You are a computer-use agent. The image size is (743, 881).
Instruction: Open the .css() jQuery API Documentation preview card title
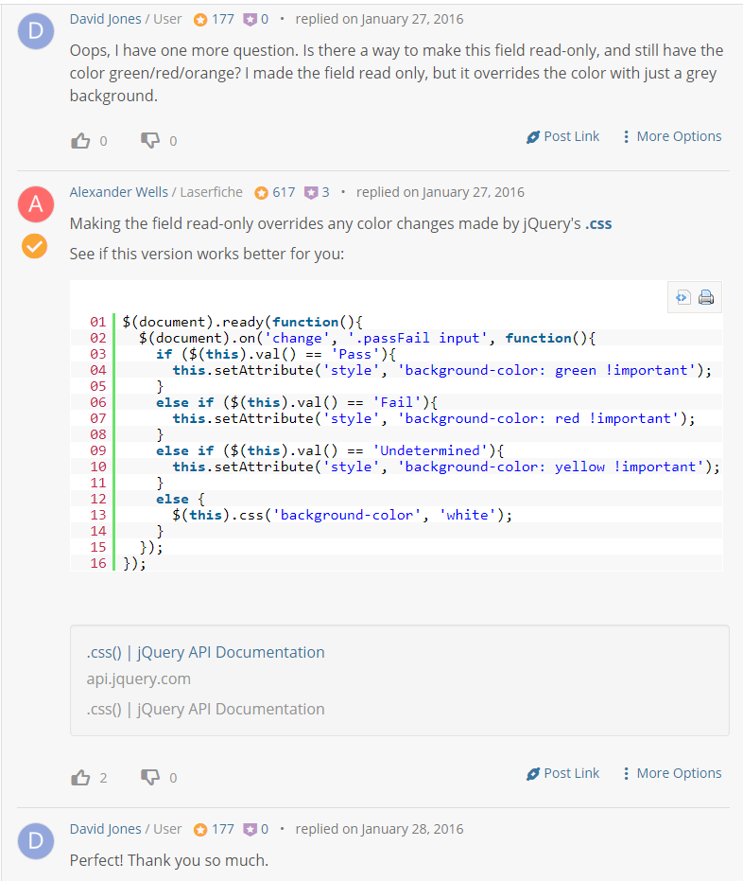205,652
